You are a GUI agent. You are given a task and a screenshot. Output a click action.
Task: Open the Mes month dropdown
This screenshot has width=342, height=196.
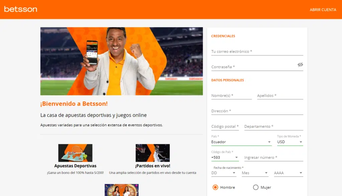coord(254,173)
